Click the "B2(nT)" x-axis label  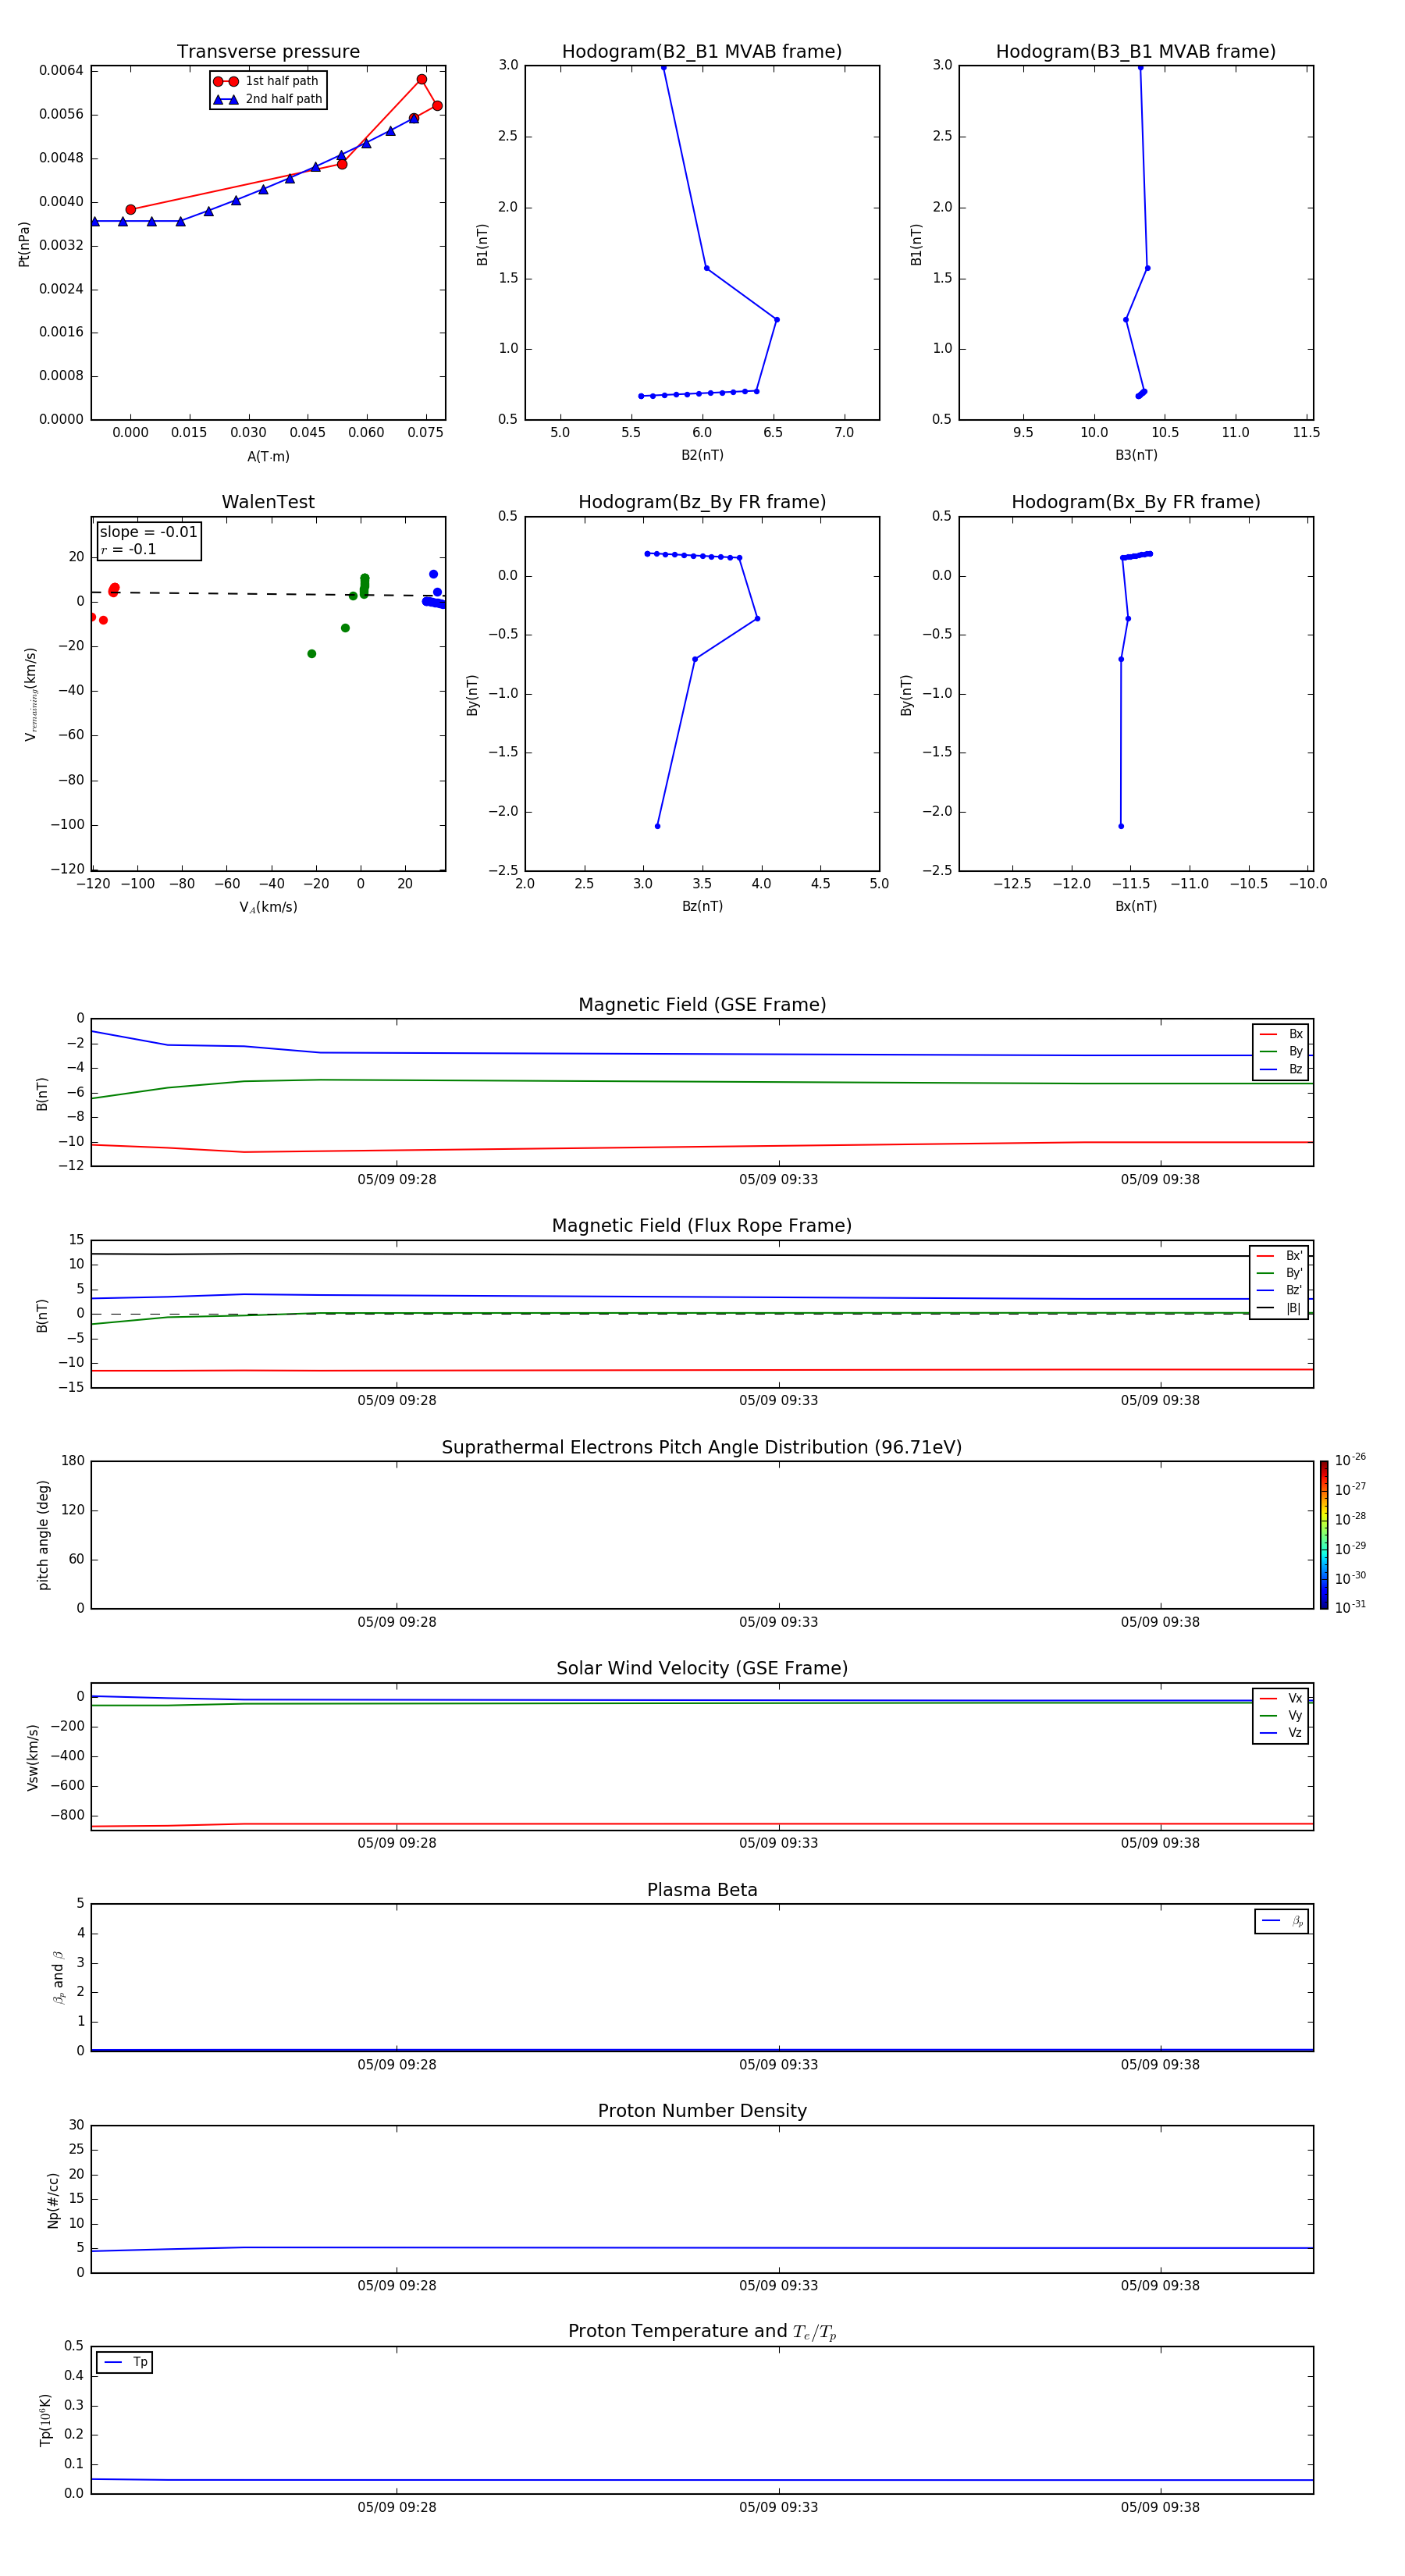pos(702,455)
